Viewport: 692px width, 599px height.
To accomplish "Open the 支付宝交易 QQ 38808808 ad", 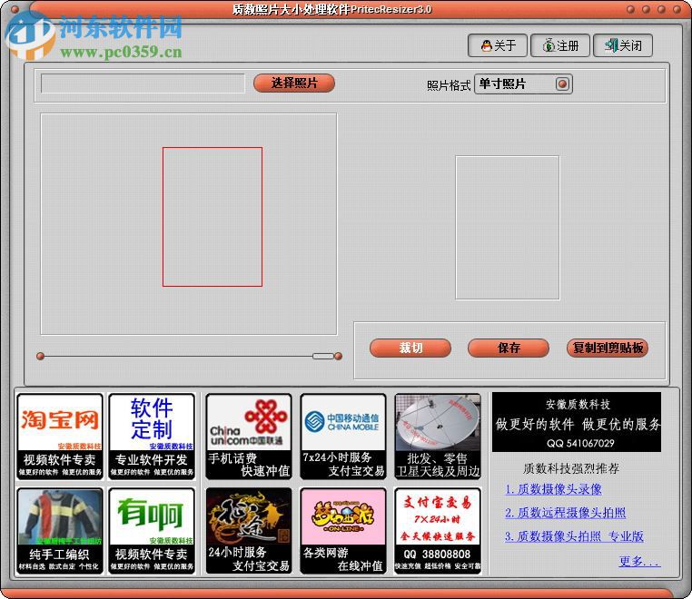I will pyautogui.click(x=438, y=531).
